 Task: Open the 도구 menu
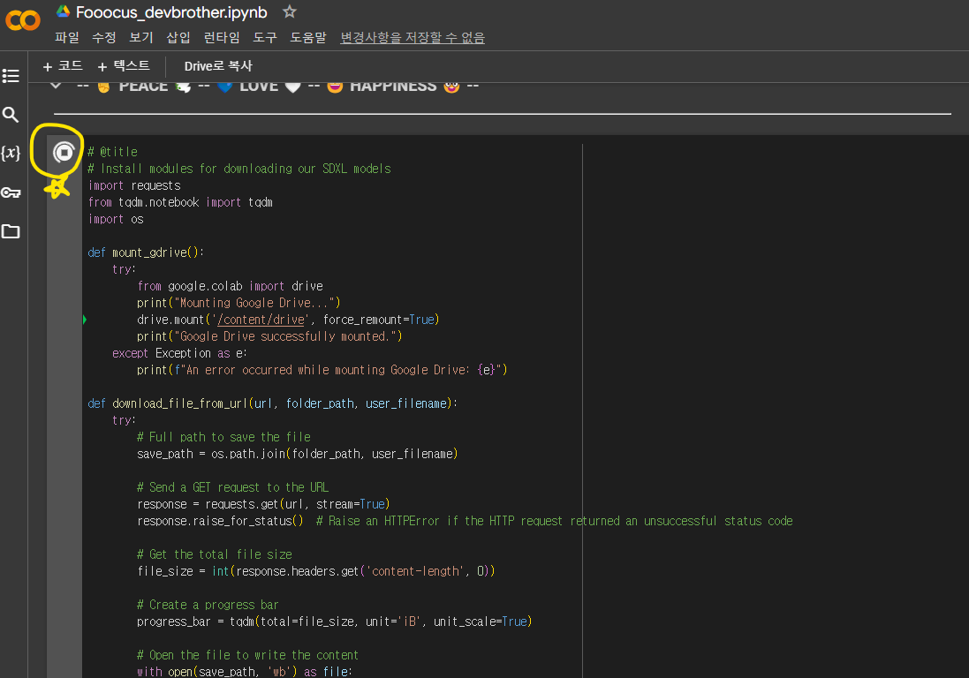click(264, 38)
